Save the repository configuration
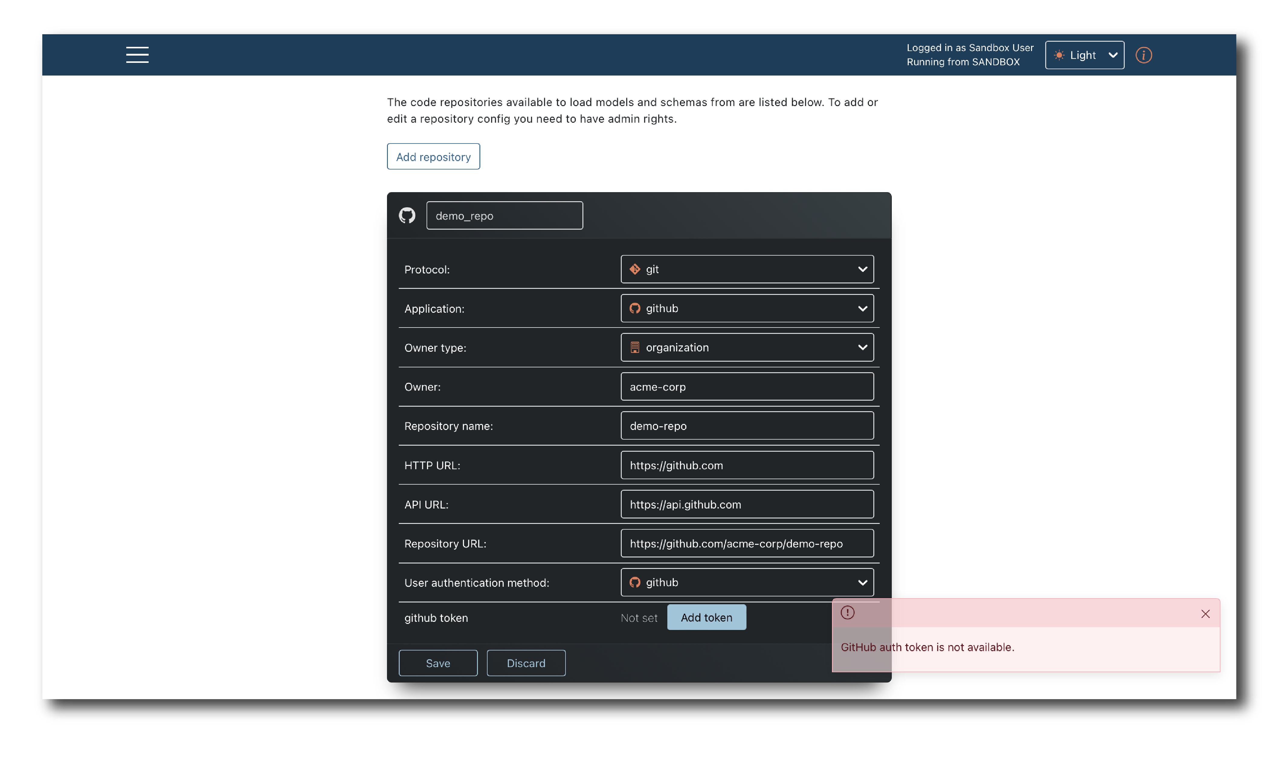The width and height of the screenshot is (1283, 765). [x=438, y=663]
